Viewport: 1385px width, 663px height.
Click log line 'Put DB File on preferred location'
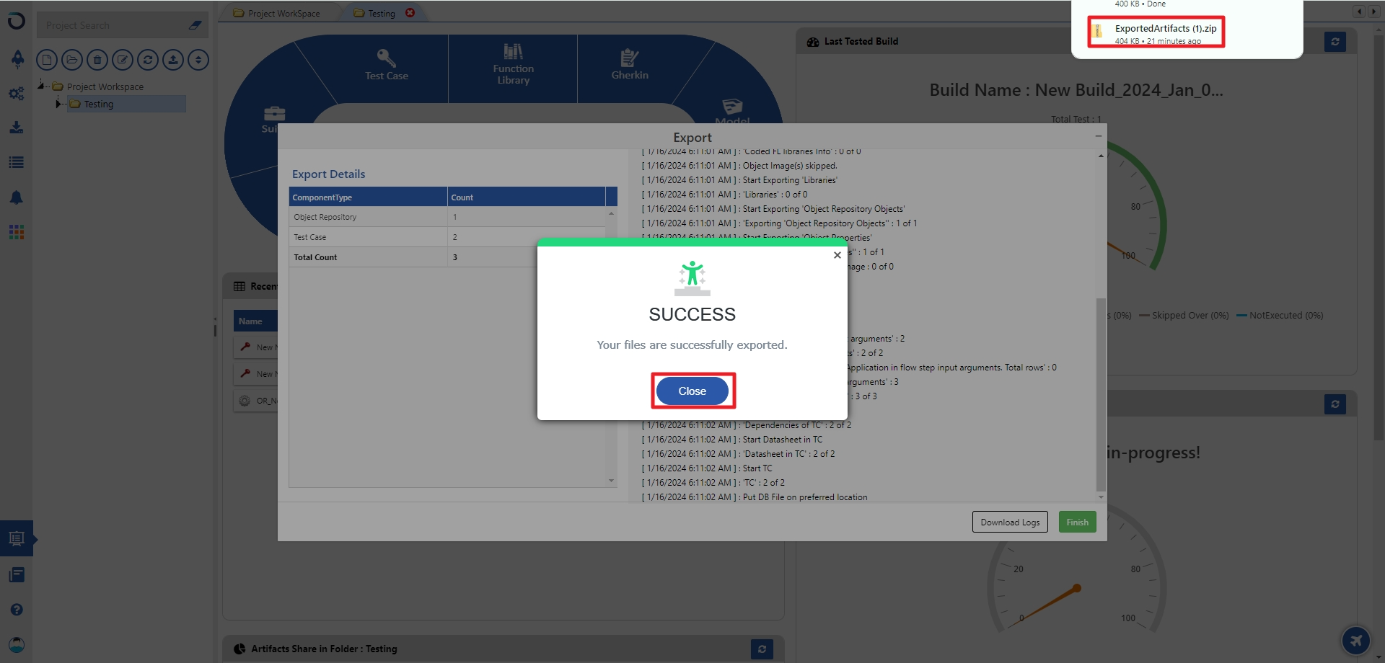pyautogui.click(x=755, y=497)
